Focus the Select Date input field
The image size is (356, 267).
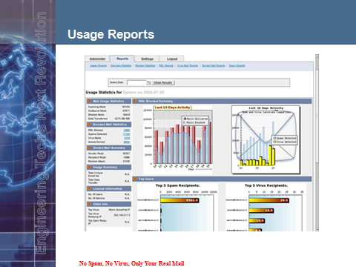point(136,83)
